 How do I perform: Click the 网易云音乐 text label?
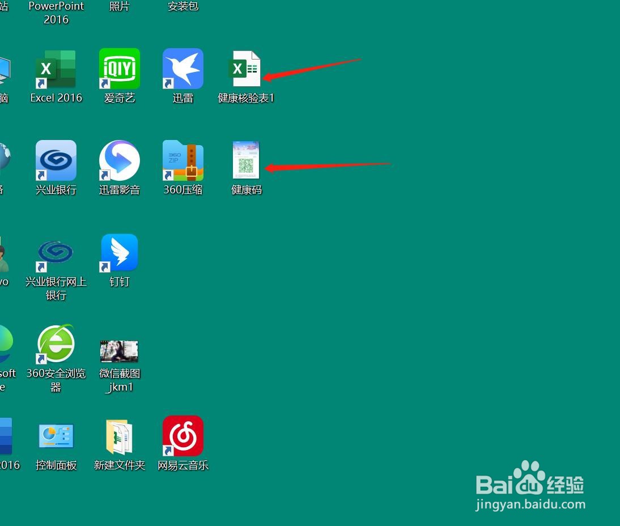point(183,465)
